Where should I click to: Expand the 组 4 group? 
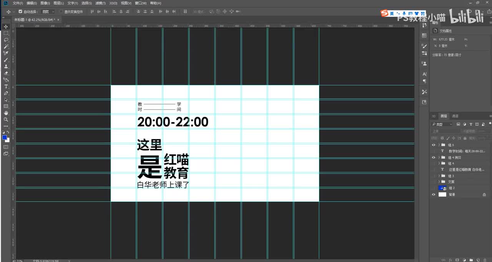pyautogui.click(x=439, y=164)
